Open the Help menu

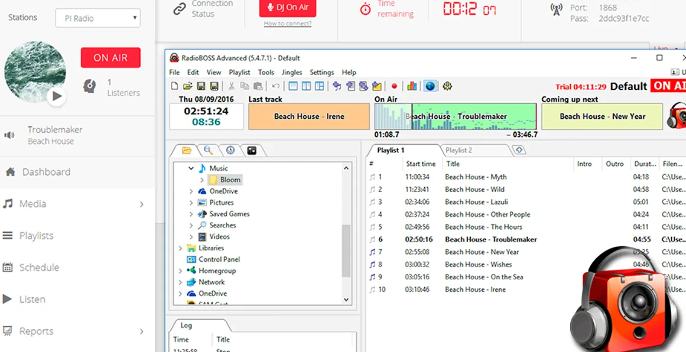click(x=349, y=72)
